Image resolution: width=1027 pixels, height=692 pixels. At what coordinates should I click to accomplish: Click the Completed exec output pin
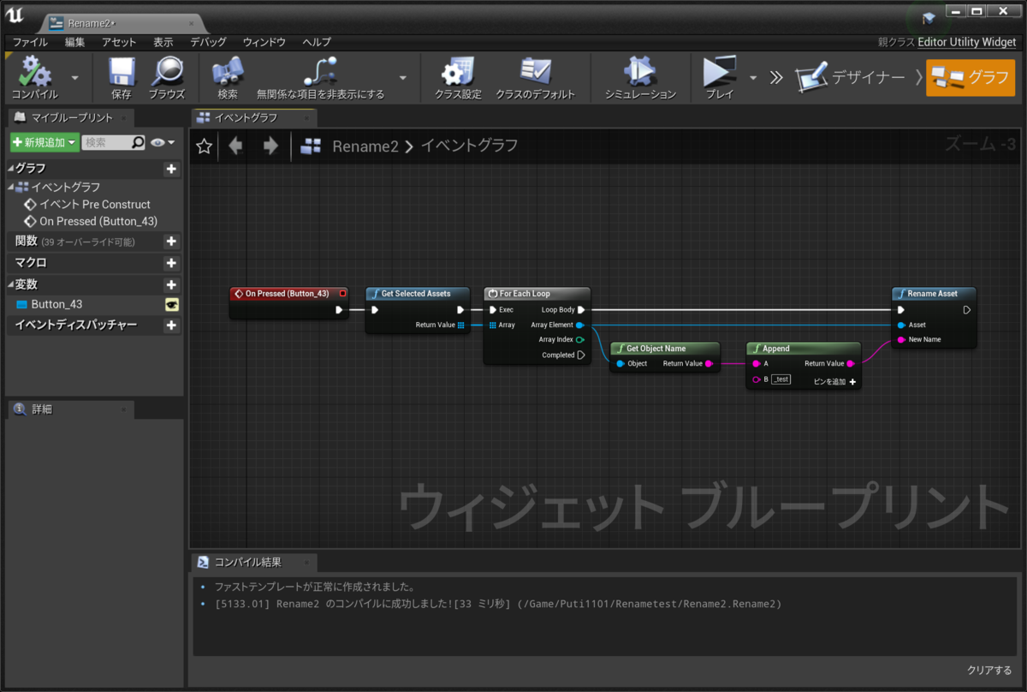pos(580,355)
